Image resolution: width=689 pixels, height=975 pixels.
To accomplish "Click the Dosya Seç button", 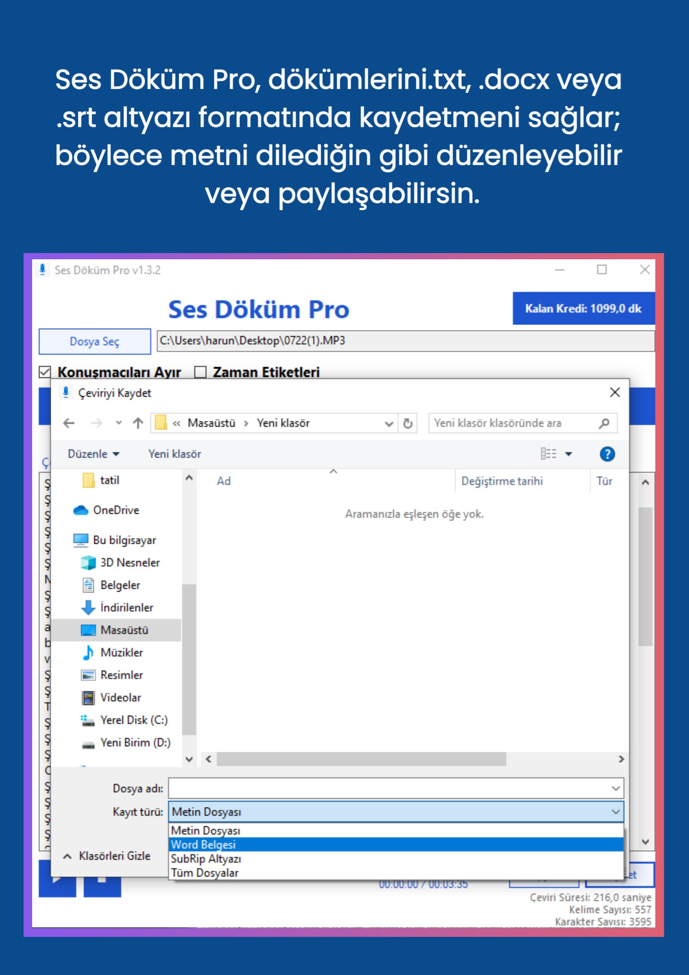I will 95,341.
